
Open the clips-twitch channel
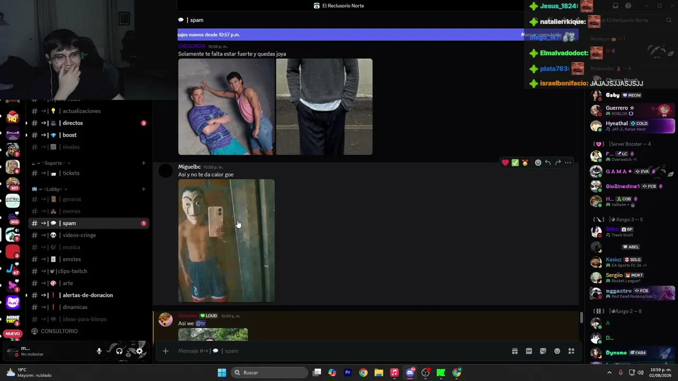[x=88, y=271]
